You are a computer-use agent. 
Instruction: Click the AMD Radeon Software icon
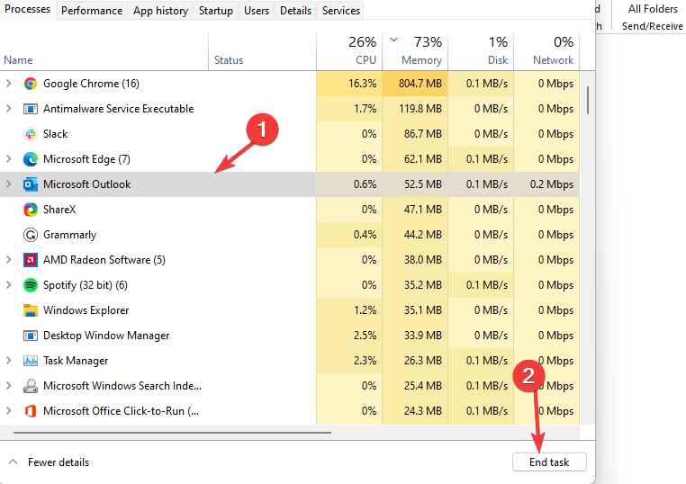[x=31, y=260]
